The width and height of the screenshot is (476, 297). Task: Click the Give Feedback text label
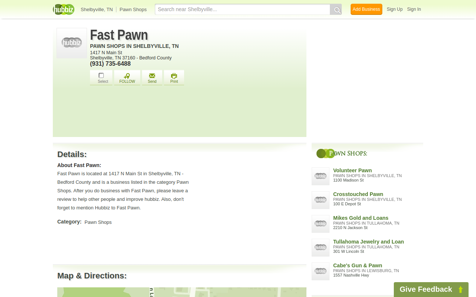(426, 289)
